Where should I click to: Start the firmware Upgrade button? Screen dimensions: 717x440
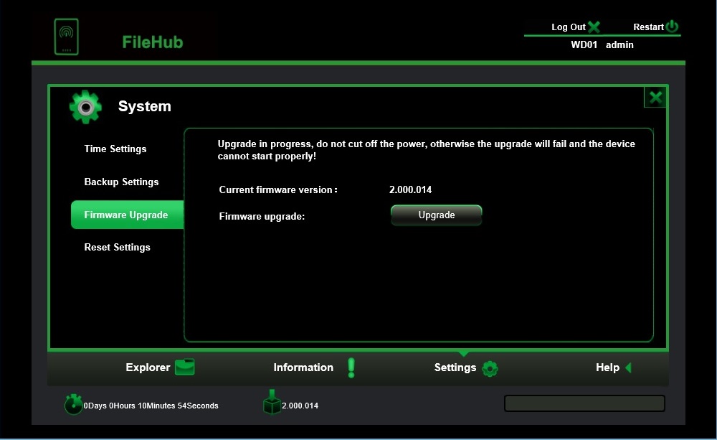[436, 215]
